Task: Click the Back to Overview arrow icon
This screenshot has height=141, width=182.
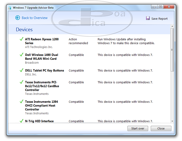Action: click(x=18, y=18)
